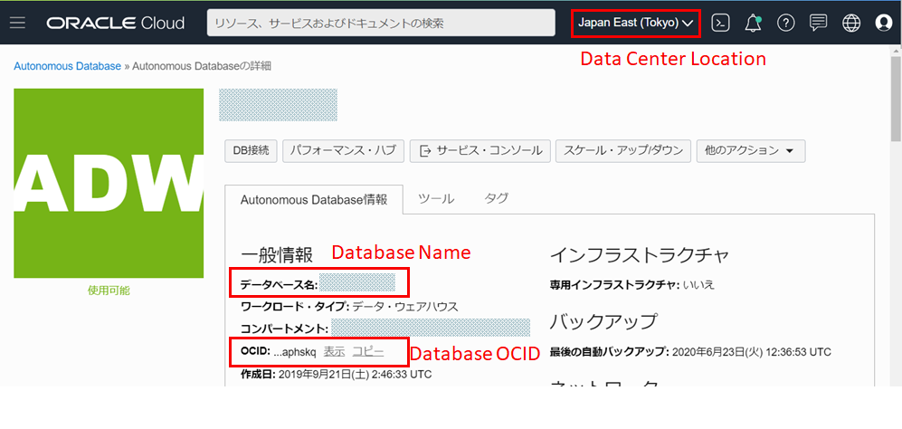Open the hamburger navigation menu
Viewport: 902px width, 429px height.
(x=17, y=24)
